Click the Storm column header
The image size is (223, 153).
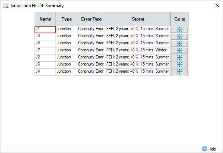[138, 19]
